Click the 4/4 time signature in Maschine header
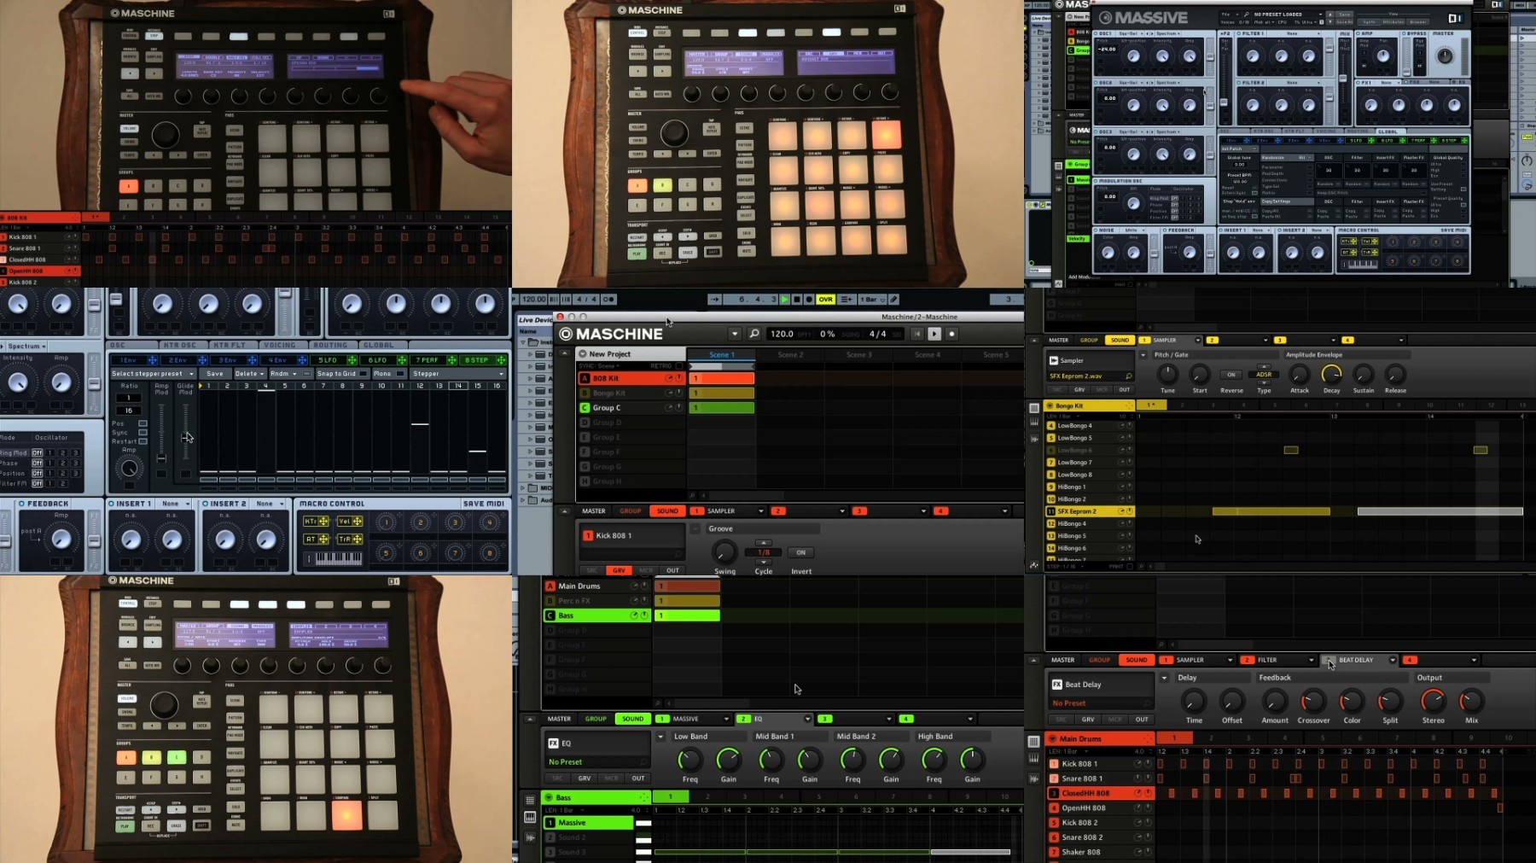The height and width of the screenshot is (863, 1536). [x=877, y=334]
